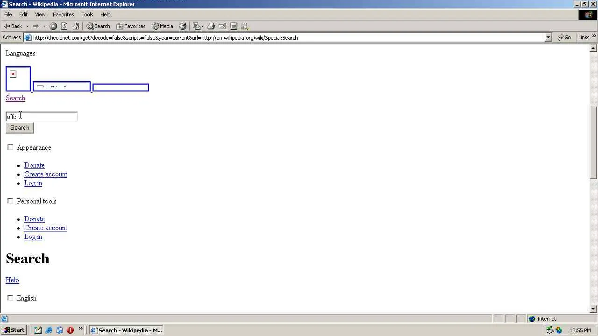Print the page using the printer icon
Screen dimensions: 598x336
[211, 26]
